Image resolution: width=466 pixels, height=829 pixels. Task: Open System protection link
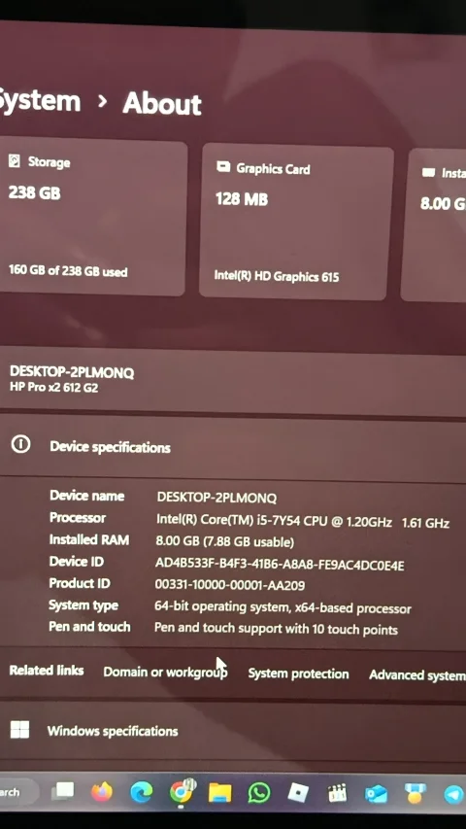pos(298,674)
